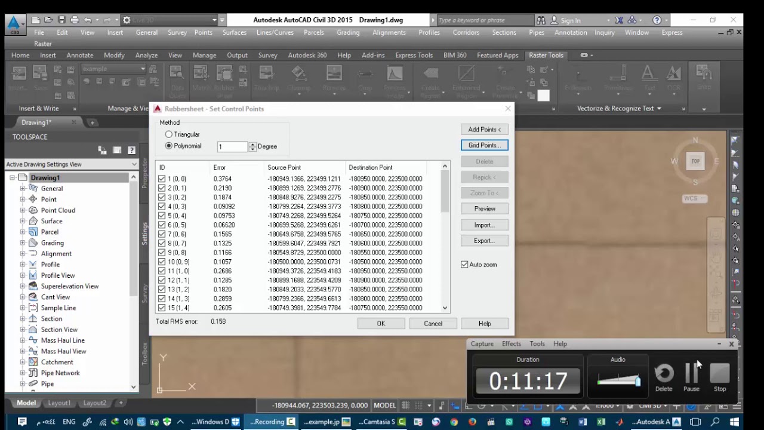
Task: Click the Toolspace help question mark icon
Action: [x=131, y=150]
